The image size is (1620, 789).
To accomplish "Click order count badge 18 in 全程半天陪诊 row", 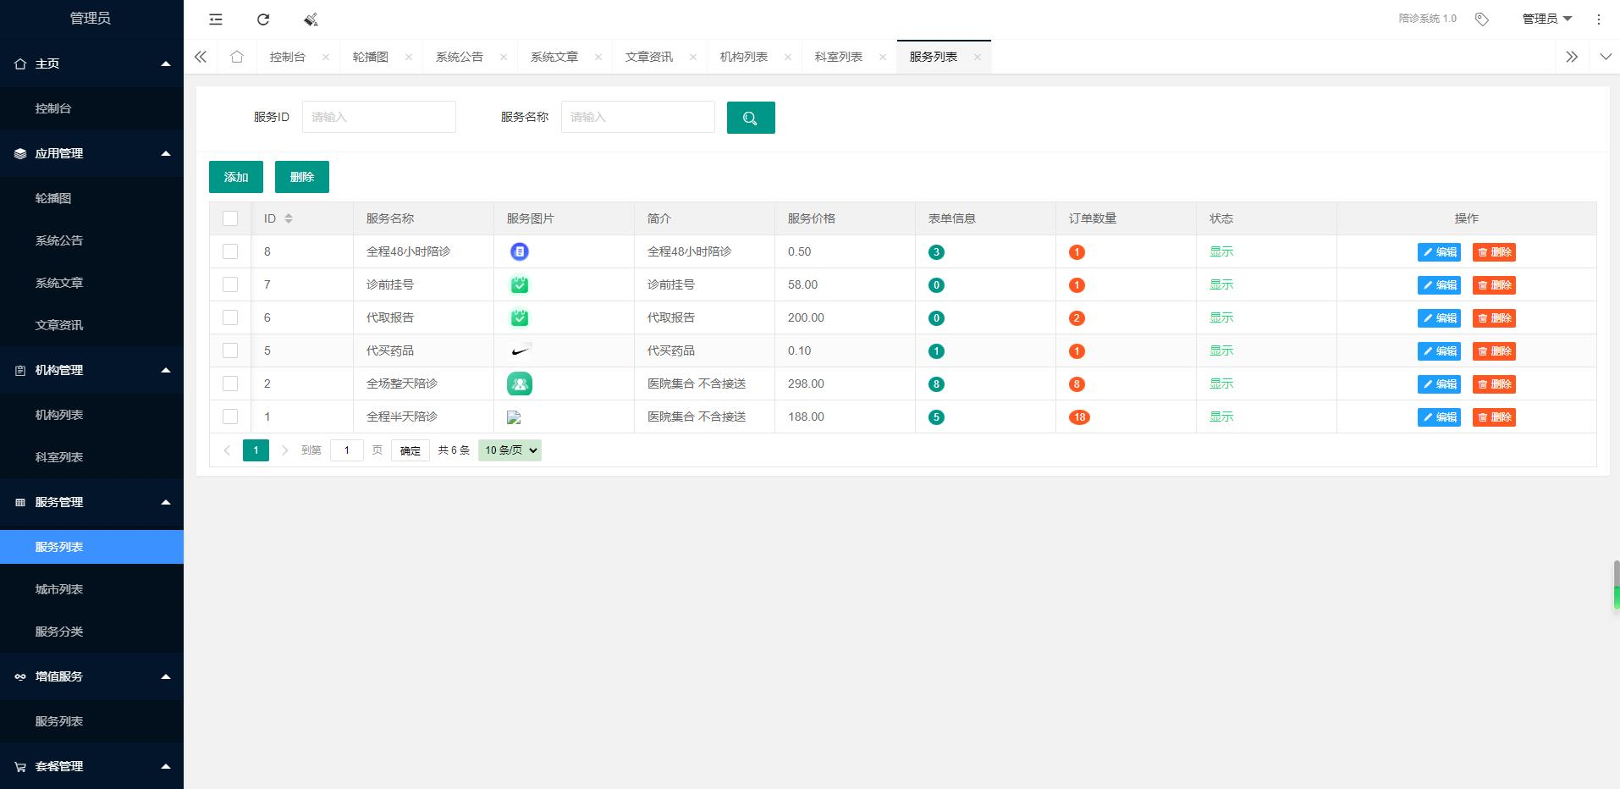I will pyautogui.click(x=1079, y=417).
